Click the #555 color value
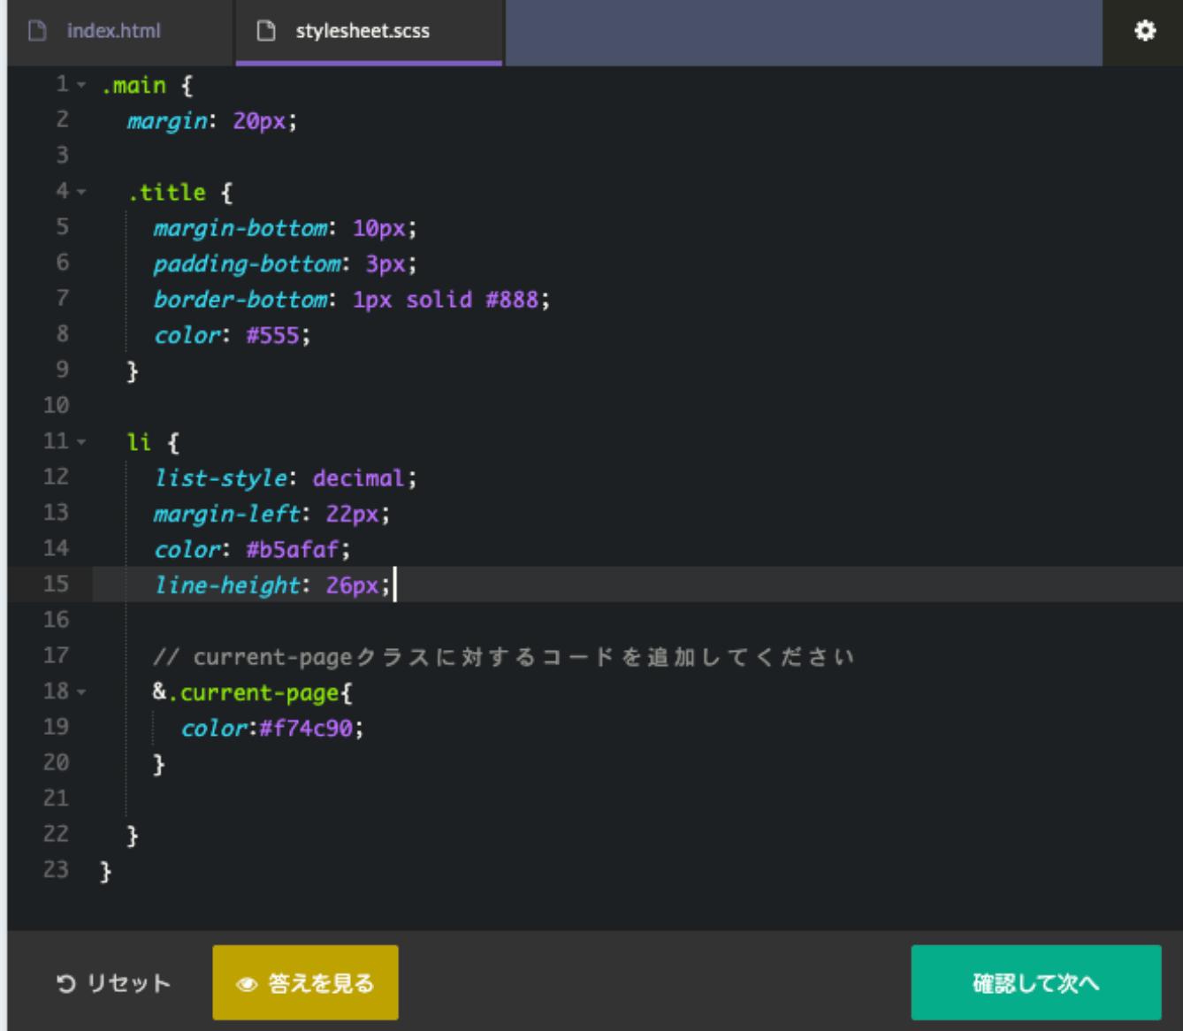This screenshot has width=1183, height=1031. point(273,335)
